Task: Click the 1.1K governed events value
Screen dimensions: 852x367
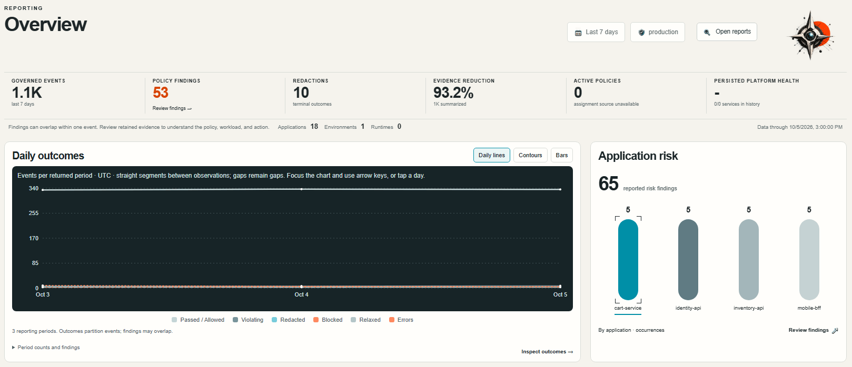Action: (x=27, y=93)
